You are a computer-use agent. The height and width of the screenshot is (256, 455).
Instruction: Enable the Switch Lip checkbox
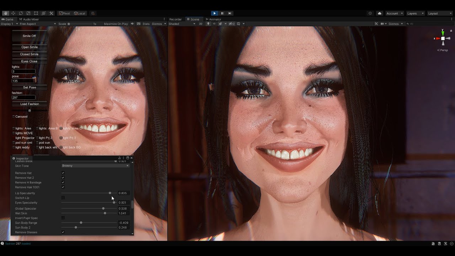click(x=63, y=198)
